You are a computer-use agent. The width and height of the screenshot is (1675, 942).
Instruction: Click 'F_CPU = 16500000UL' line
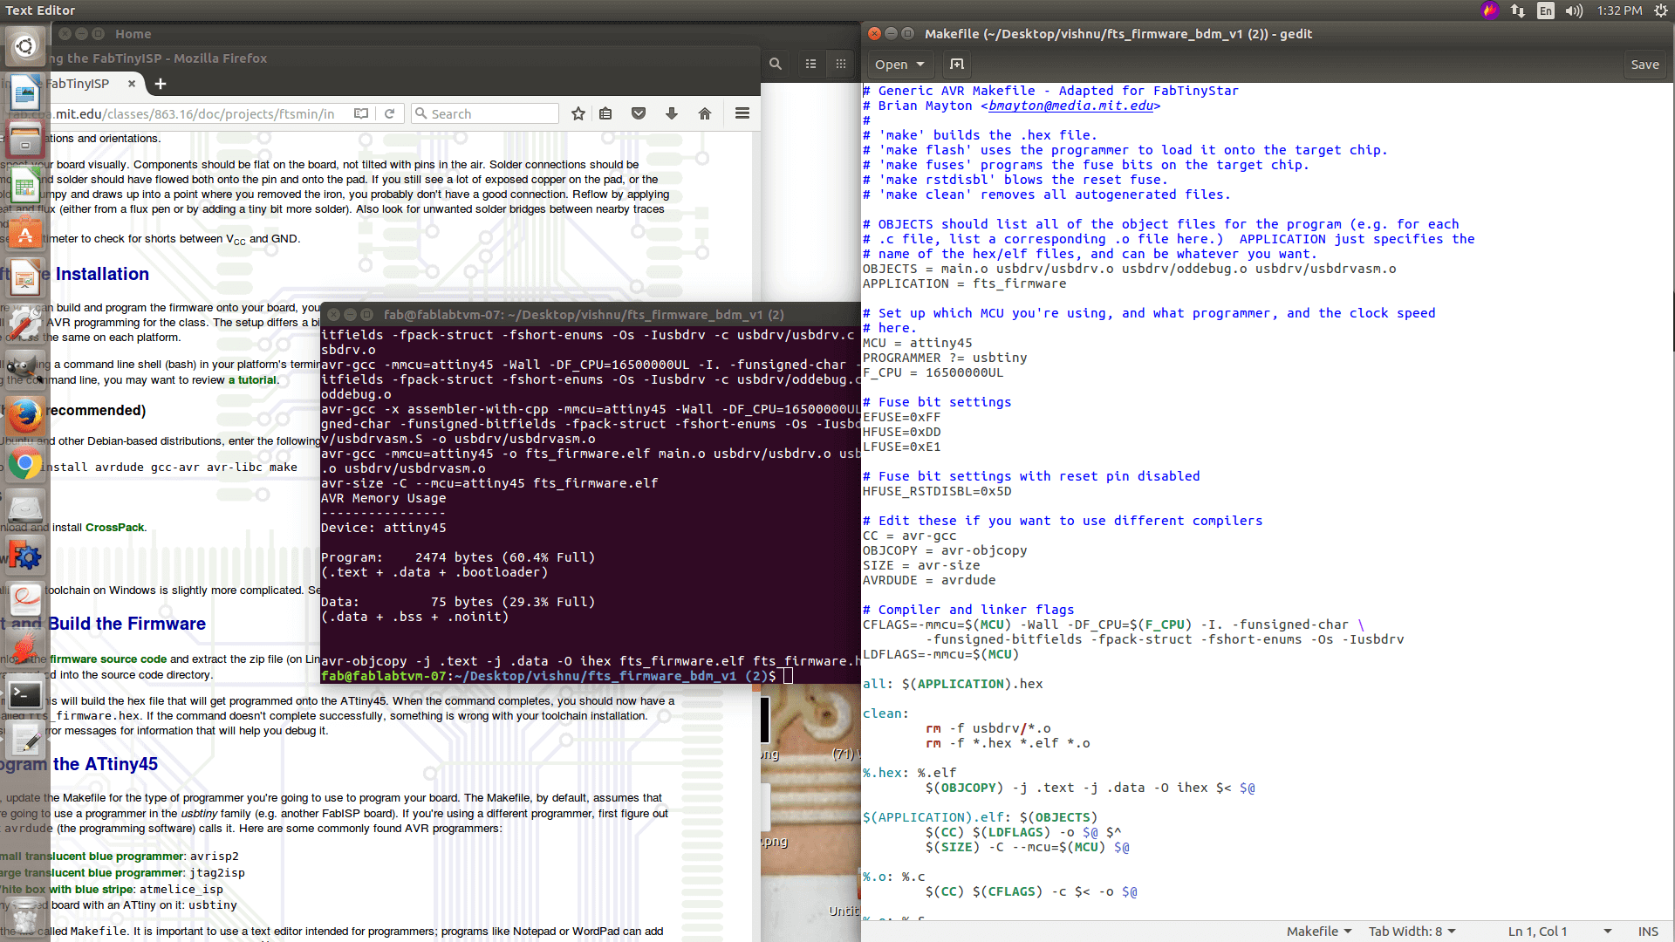point(933,372)
